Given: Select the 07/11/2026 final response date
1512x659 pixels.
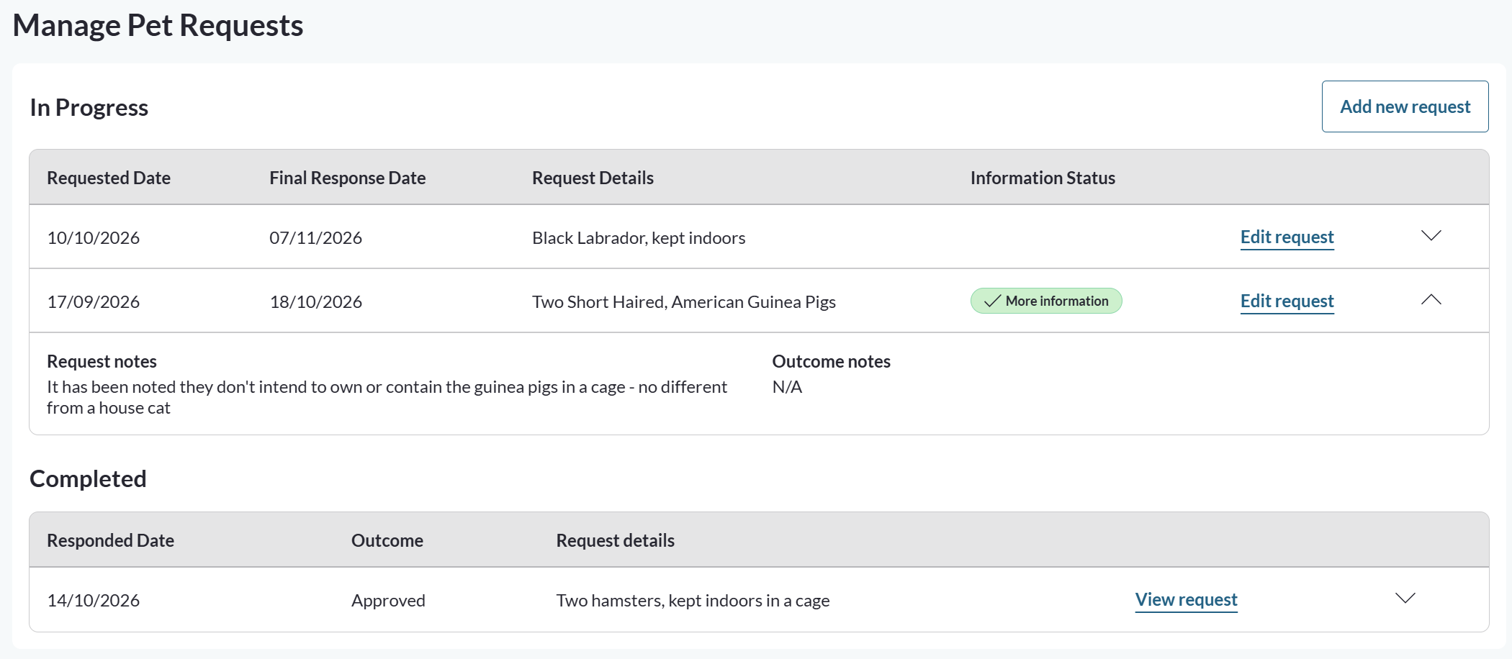Looking at the screenshot, I should 316,238.
